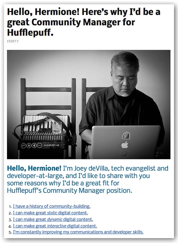Click the phone handset icon on the accordion
178x243 pixels.
point(23,146)
